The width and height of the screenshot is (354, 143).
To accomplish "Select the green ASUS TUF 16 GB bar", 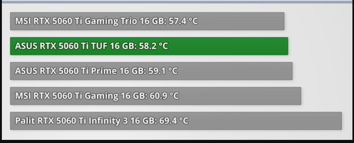I will [x=149, y=46].
